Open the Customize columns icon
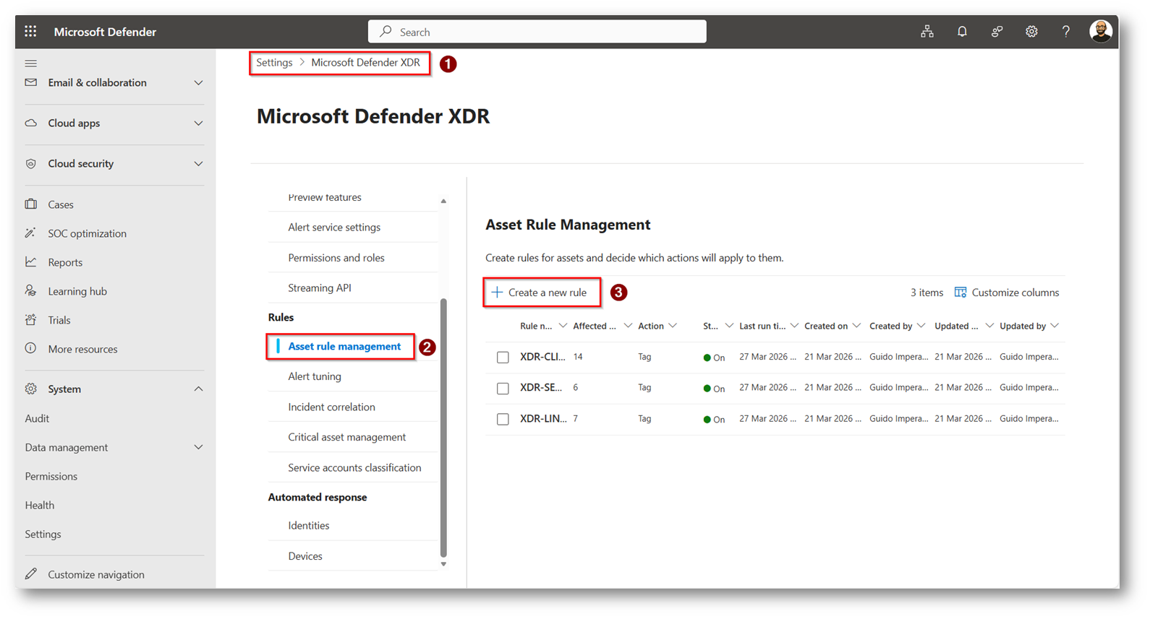Screen dimensions: 1150x619 (x=961, y=292)
